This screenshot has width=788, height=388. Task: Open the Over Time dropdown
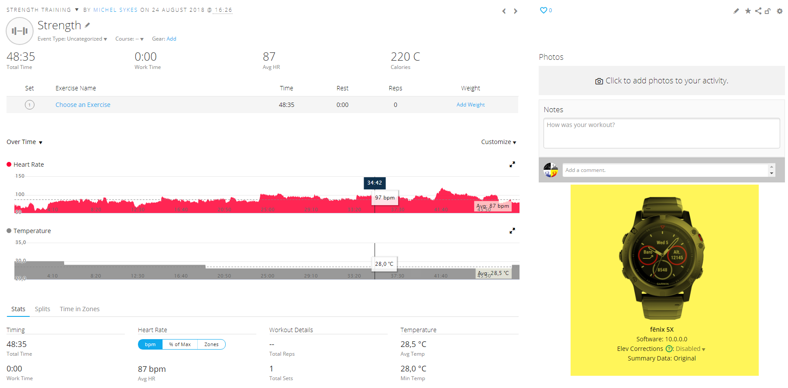[24, 142]
